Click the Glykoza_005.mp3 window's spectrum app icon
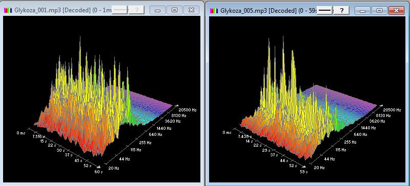The image size is (410, 186). point(214,10)
